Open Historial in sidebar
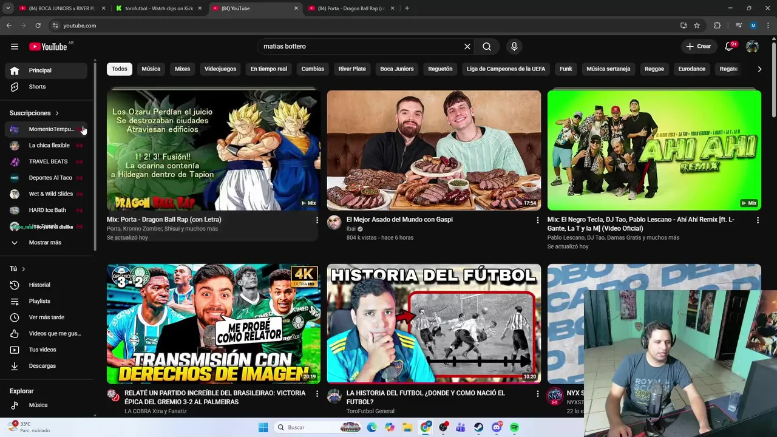Image resolution: width=777 pixels, height=437 pixels. point(46,285)
